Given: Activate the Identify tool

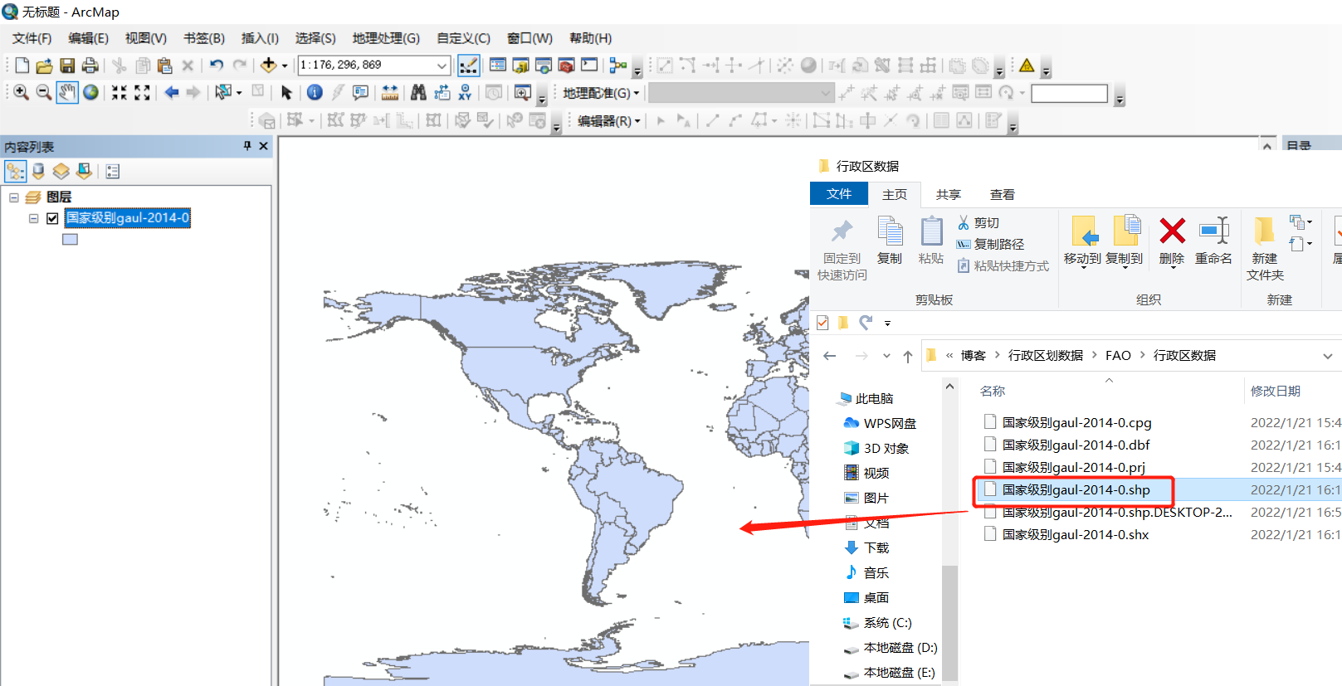Looking at the screenshot, I should coord(315,92).
